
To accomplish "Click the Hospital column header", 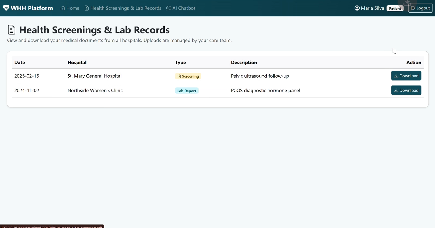I will pyautogui.click(x=77, y=62).
